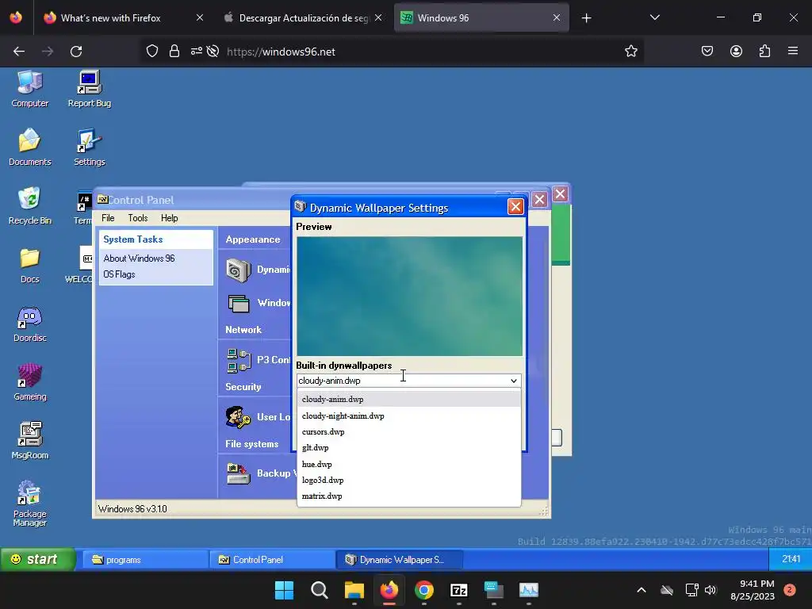Image resolution: width=812 pixels, height=609 pixels.
Task: Open Windows Start menu logo
Action: tap(285, 590)
